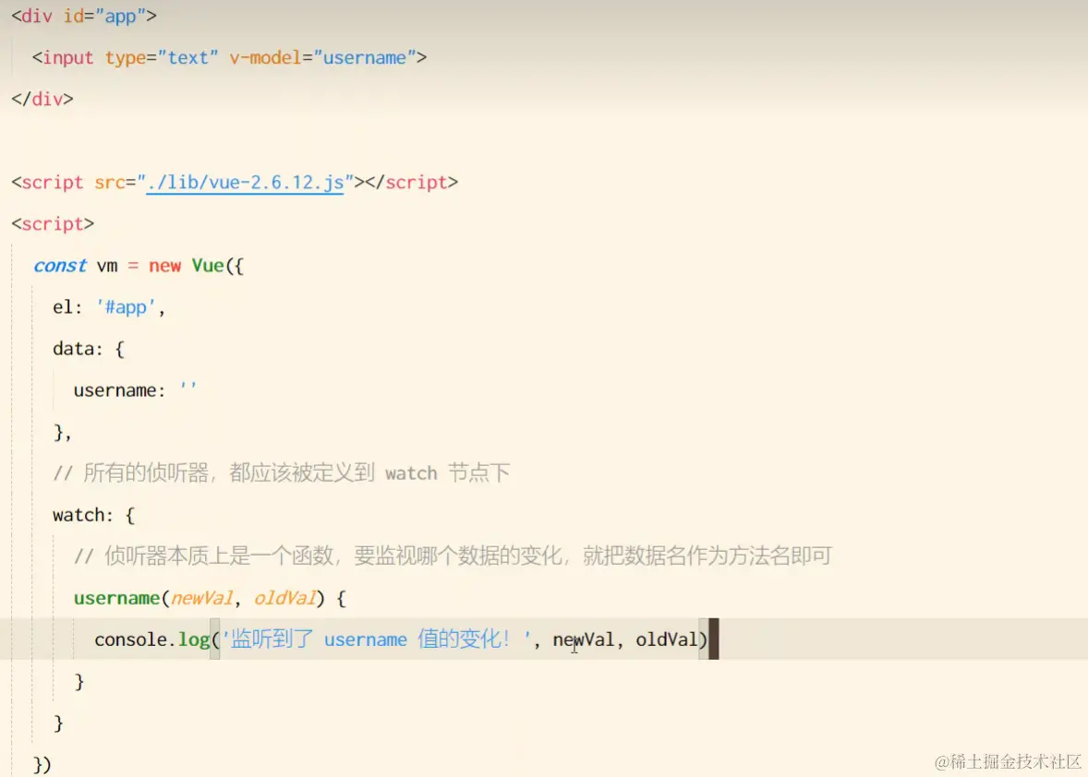Click the data: { line
The image size is (1088, 777).
[x=88, y=349]
